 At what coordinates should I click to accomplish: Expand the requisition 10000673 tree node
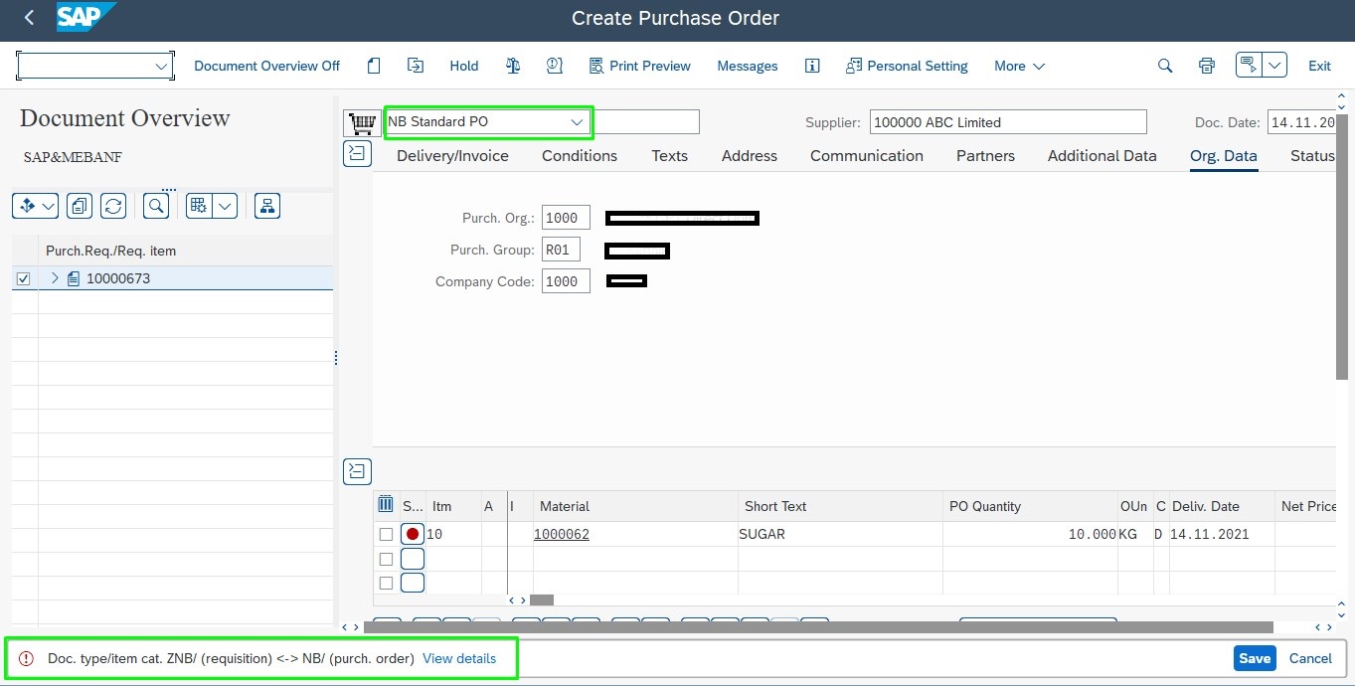point(55,278)
